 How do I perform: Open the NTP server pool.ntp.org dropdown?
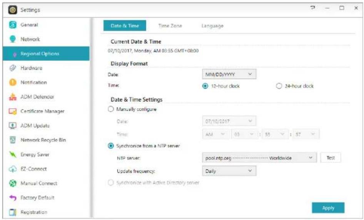[x=259, y=158]
